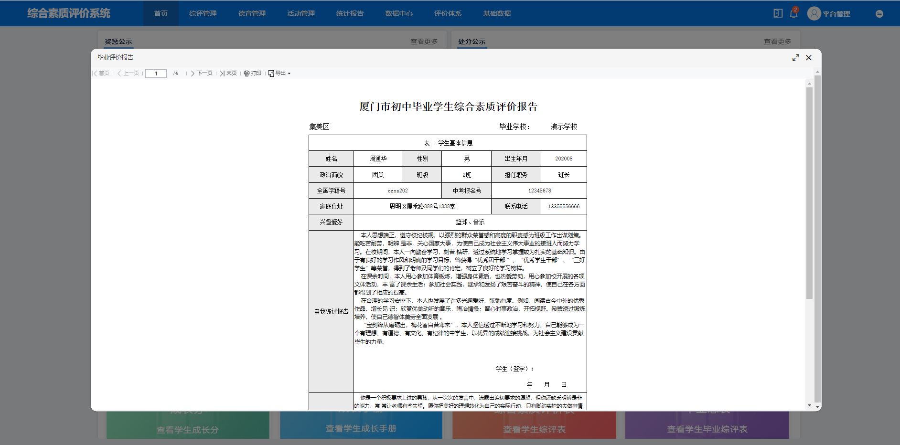Expand the report dialog to fullscreen

point(795,58)
